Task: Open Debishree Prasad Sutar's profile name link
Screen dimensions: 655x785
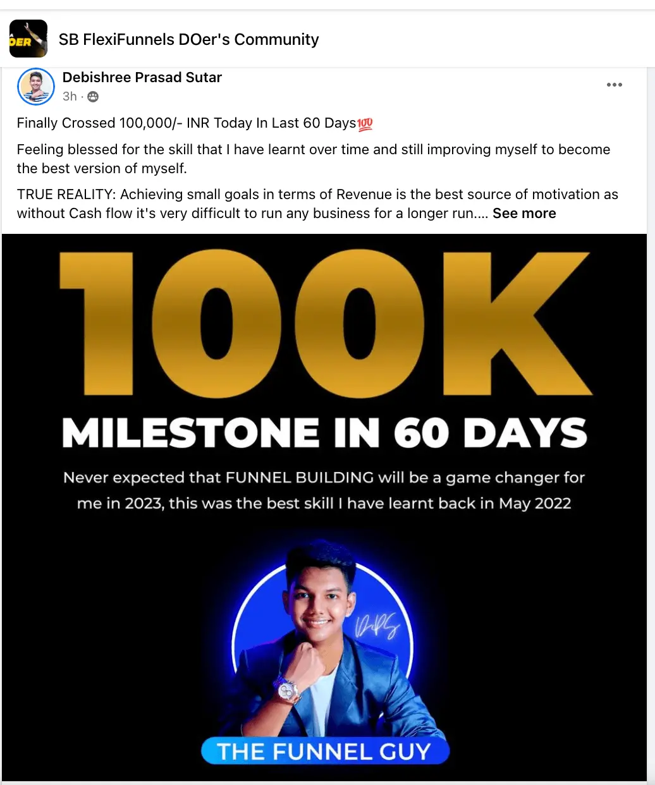Action: pos(142,78)
